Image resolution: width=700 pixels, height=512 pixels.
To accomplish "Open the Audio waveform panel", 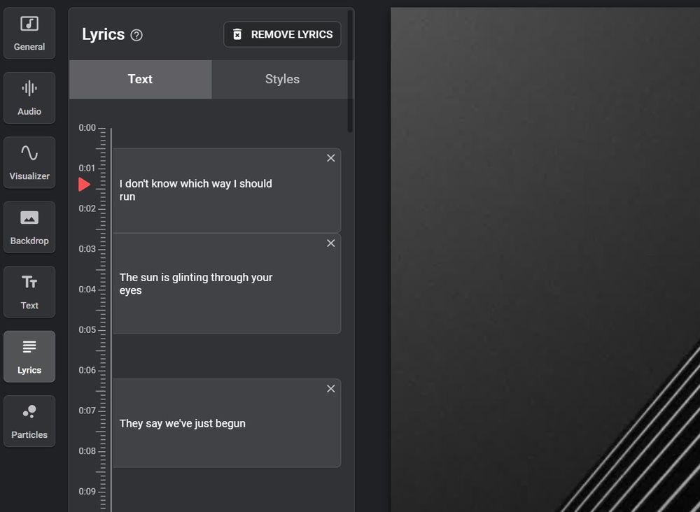I will tap(29, 98).
